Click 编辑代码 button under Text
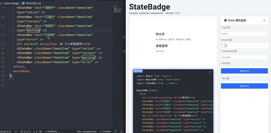Viewport: 271px width, 133px height. pos(244,86)
